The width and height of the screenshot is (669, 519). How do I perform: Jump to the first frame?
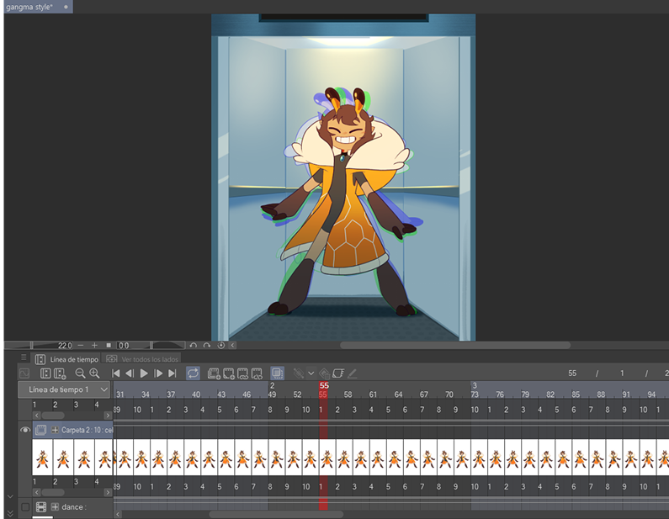click(116, 373)
